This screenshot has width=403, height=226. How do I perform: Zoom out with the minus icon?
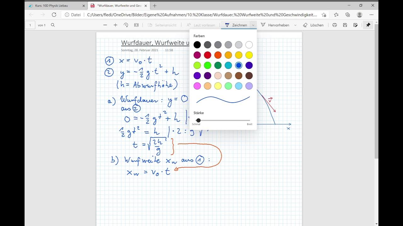[x=105, y=25]
